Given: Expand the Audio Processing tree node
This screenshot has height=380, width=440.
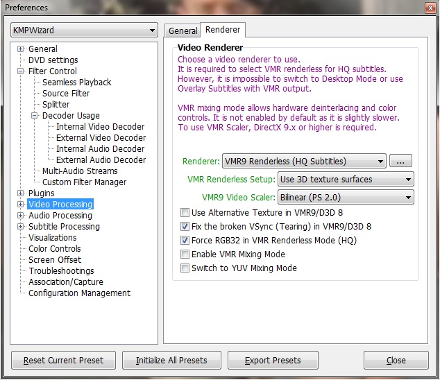Looking at the screenshot, I should (20, 216).
